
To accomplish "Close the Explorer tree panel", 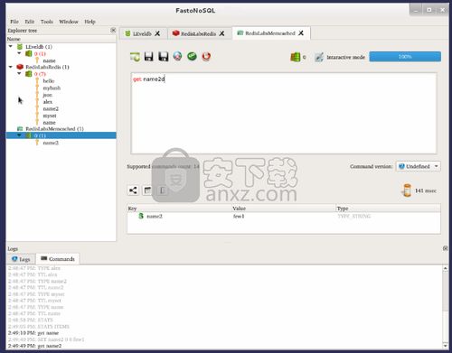I will tap(113, 30).
